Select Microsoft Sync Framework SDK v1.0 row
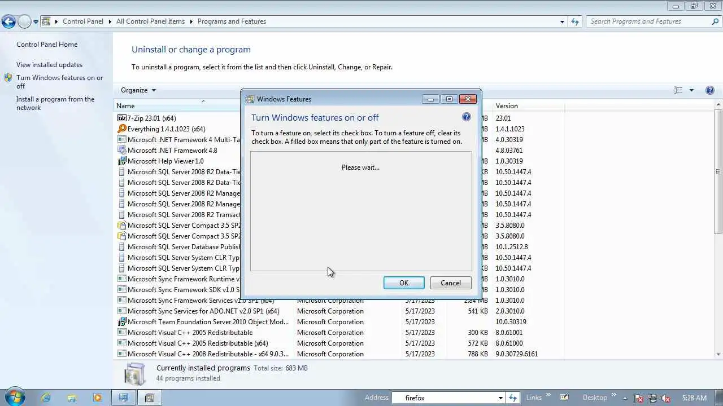Image resolution: width=723 pixels, height=406 pixels. (x=184, y=289)
